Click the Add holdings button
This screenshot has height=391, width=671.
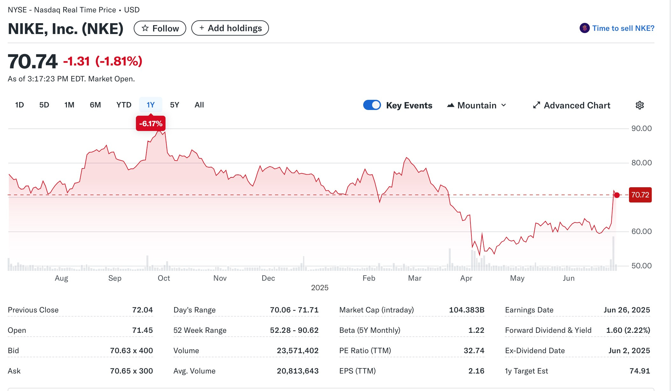(x=230, y=28)
